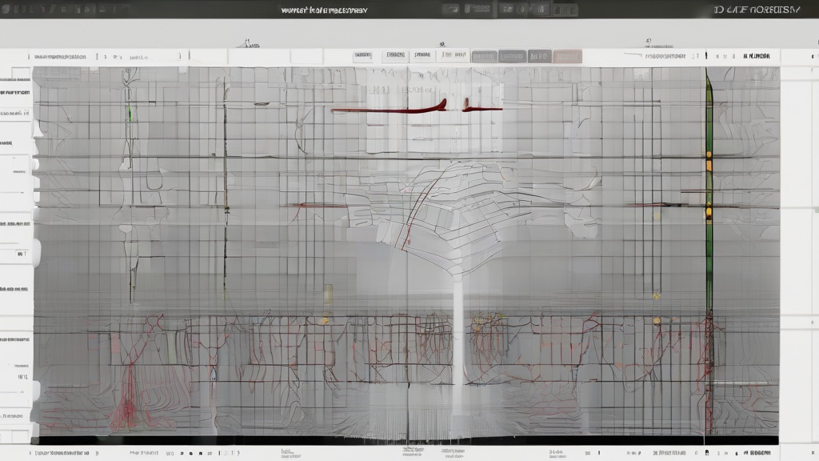This screenshot has height=461, width=819.
Task: Click the bold text label in bottom-right status bar
Action: pos(755,453)
